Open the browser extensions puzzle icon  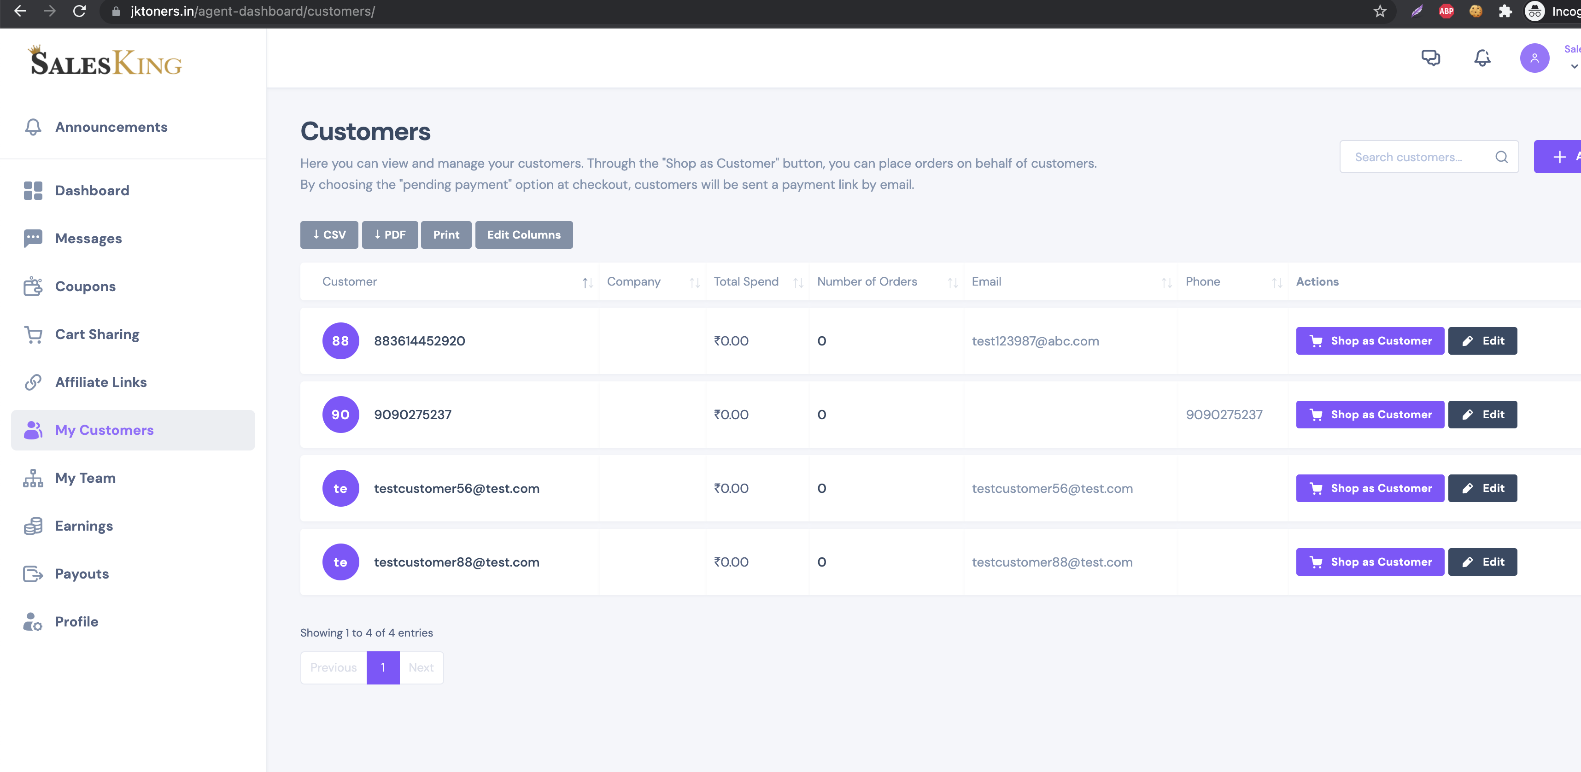tap(1505, 11)
